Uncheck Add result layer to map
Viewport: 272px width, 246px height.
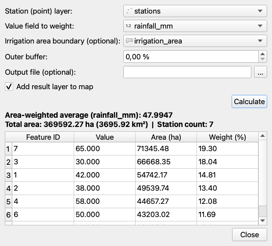click(9, 87)
